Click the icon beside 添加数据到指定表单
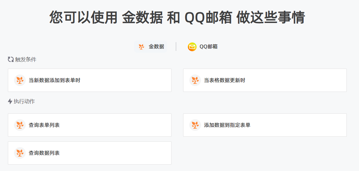The image size is (359, 171). pyautogui.click(x=195, y=125)
